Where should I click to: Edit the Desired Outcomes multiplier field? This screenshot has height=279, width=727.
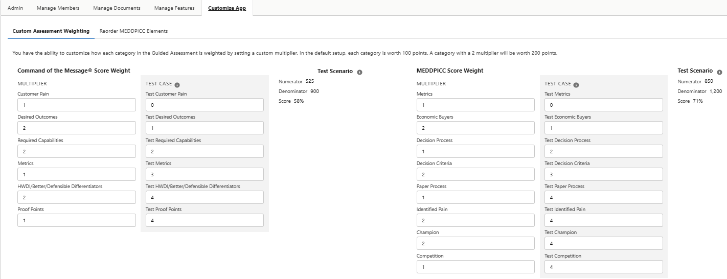[x=77, y=128]
